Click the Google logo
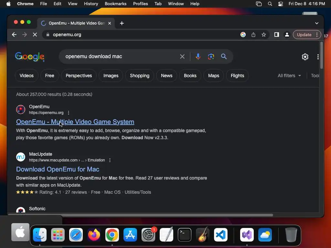This screenshot has height=248, width=331. pos(29,57)
